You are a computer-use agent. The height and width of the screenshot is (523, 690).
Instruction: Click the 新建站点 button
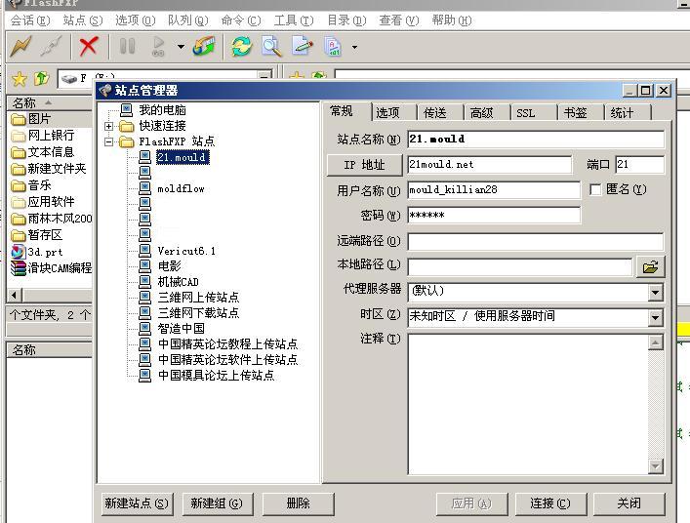(137, 503)
